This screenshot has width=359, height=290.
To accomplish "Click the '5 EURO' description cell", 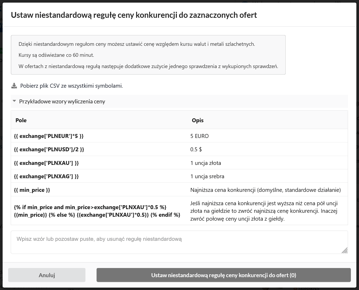I will point(199,136).
